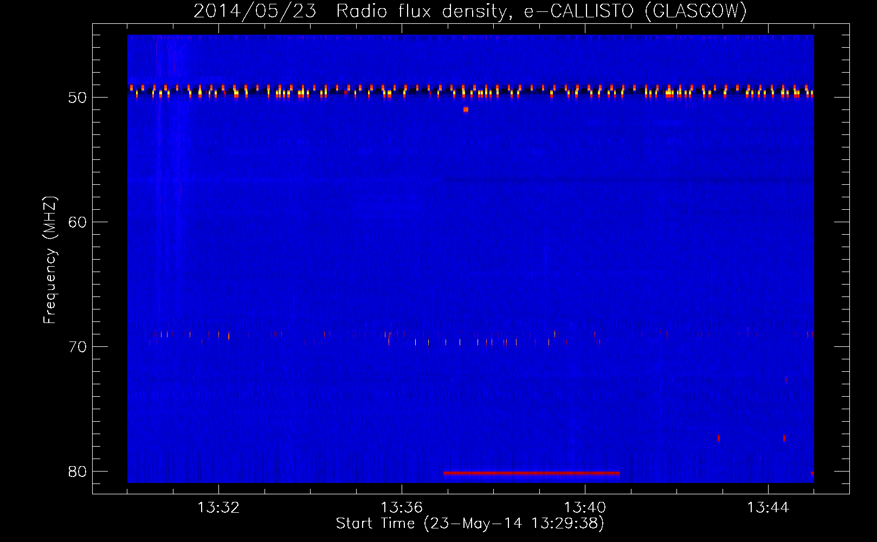Click the 13:32 time tick label

tap(218, 508)
